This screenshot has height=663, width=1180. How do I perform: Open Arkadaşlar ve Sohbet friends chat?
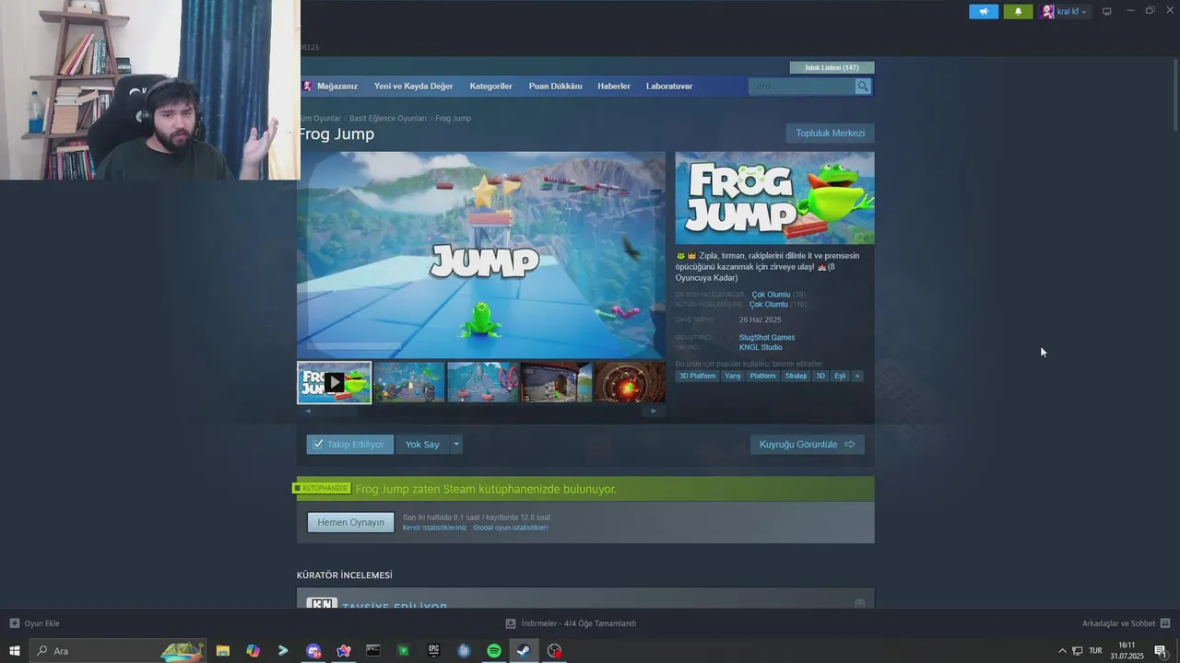[x=1126, y=623]
